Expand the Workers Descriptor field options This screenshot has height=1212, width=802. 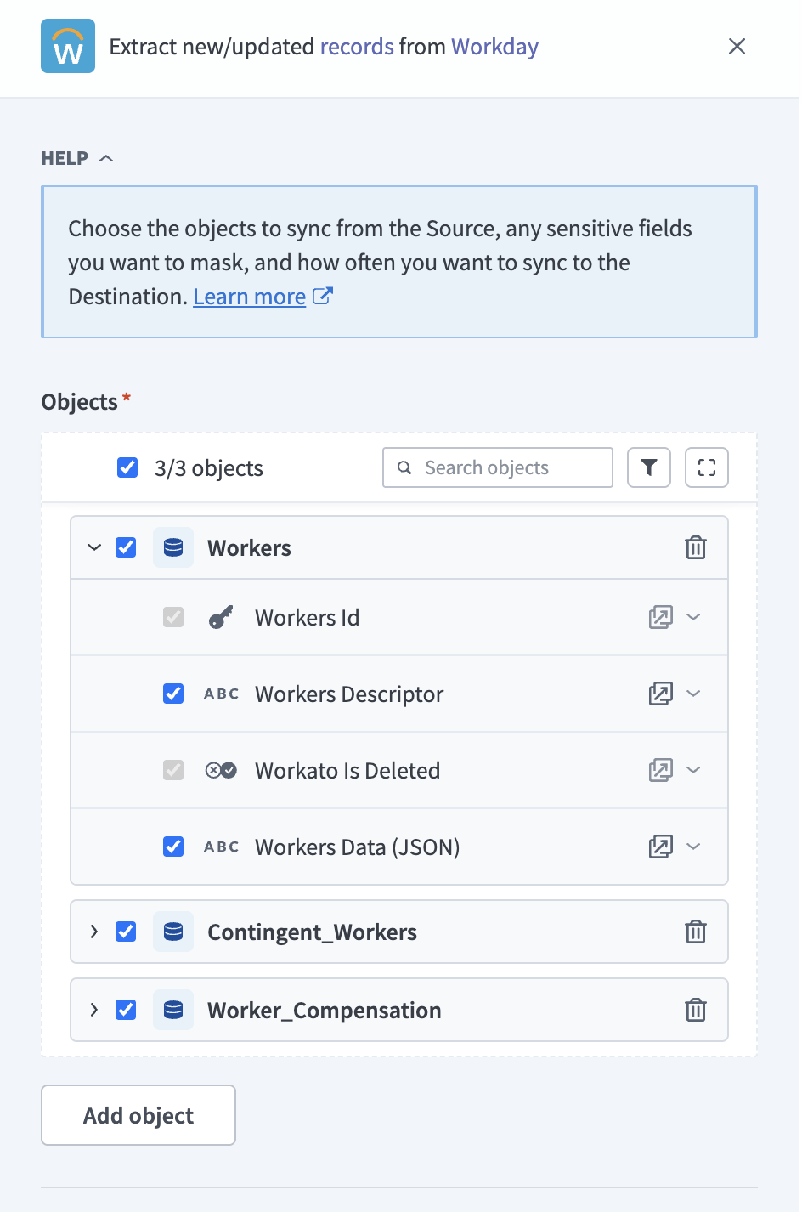coord(693,694)
